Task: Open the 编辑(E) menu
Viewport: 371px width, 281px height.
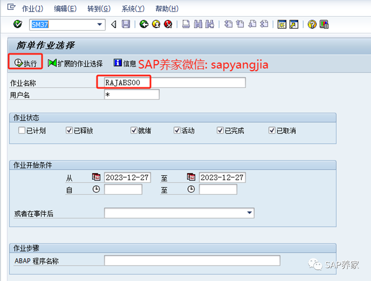Action: (65, 9)
